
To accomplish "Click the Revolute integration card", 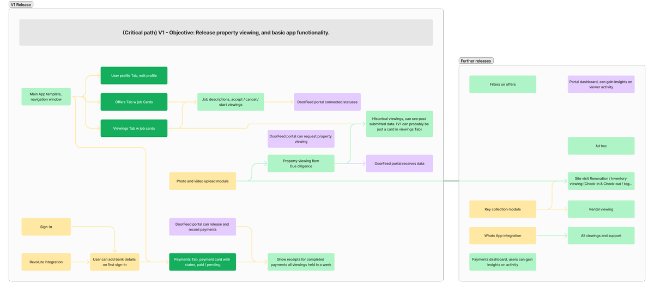I will pos(46,262).
